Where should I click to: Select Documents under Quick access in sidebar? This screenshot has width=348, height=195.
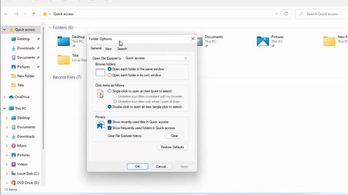point(26,57)
